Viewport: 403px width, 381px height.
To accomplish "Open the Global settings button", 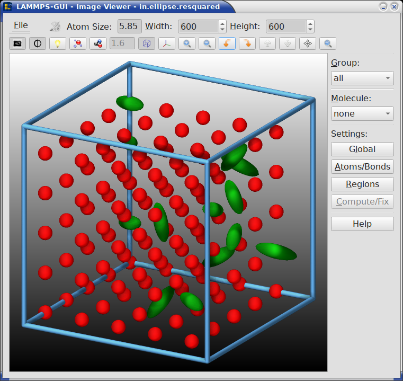I will pos(362,149).
